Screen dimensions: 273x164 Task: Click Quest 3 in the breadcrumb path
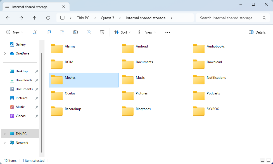coord(108,18)
